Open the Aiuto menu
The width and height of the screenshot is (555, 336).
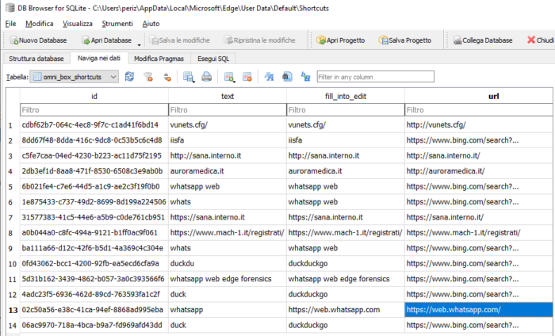point(151,24)
